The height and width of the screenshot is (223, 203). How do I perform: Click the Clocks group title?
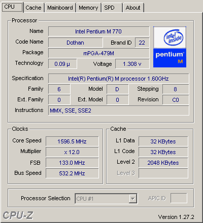click(20, 129)
